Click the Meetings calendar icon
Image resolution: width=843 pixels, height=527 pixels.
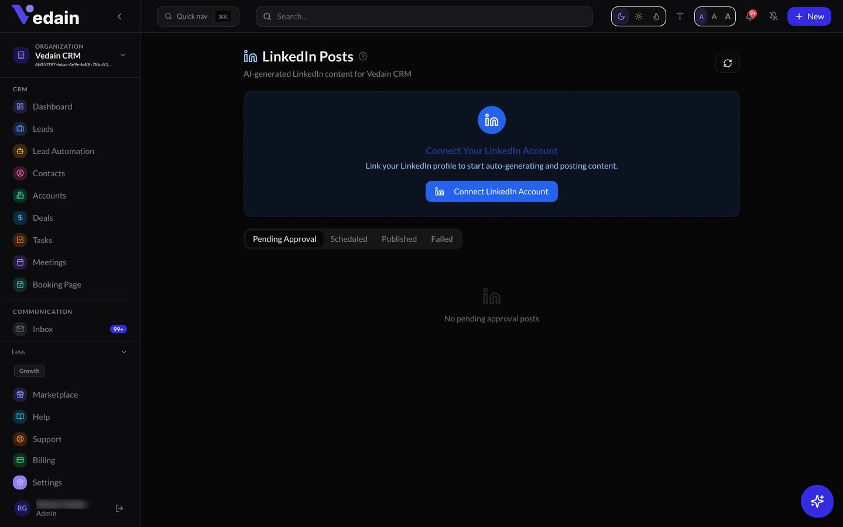coord(20,262)
